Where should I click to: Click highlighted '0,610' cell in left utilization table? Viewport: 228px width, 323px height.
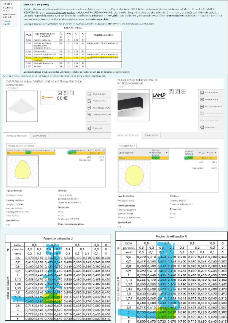coord(49,297)
